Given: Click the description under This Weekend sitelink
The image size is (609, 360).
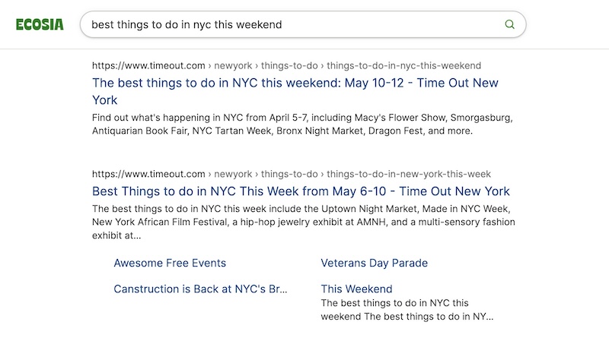Looking at the screenshot, I should (406, 309).
